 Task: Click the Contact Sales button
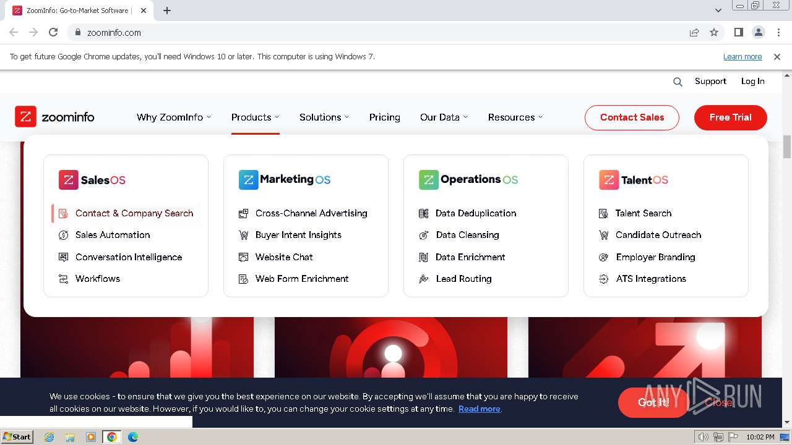tap(632, 117)
